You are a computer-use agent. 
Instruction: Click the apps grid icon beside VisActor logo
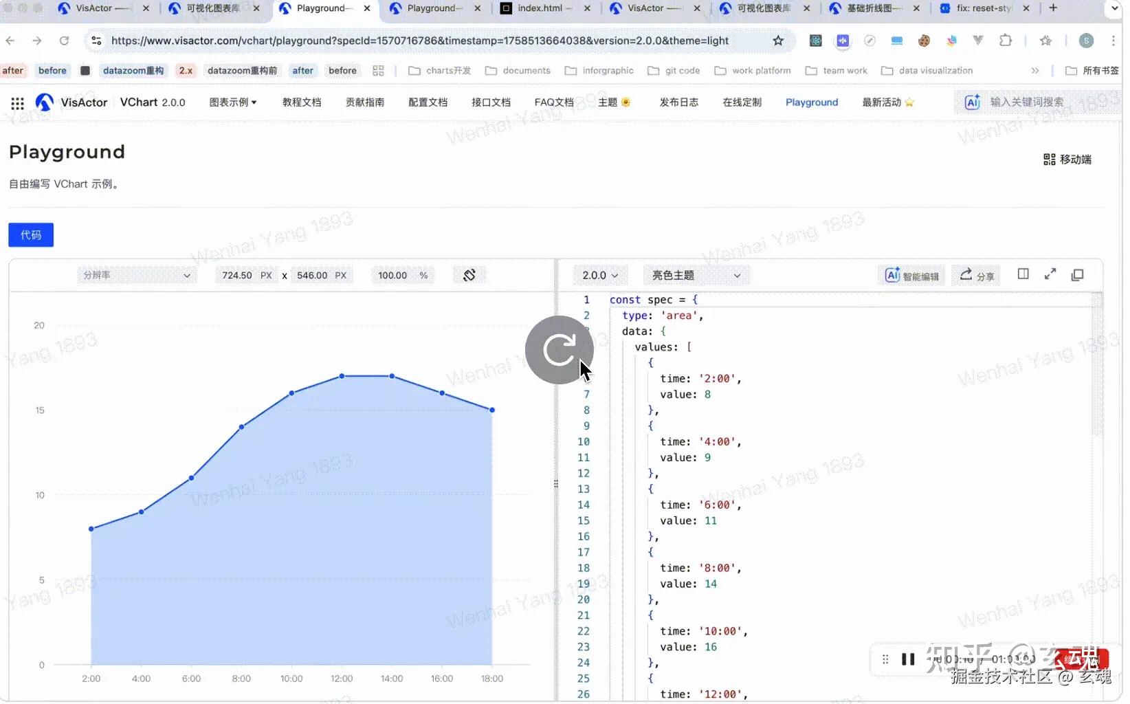click(x=17, y=102)
